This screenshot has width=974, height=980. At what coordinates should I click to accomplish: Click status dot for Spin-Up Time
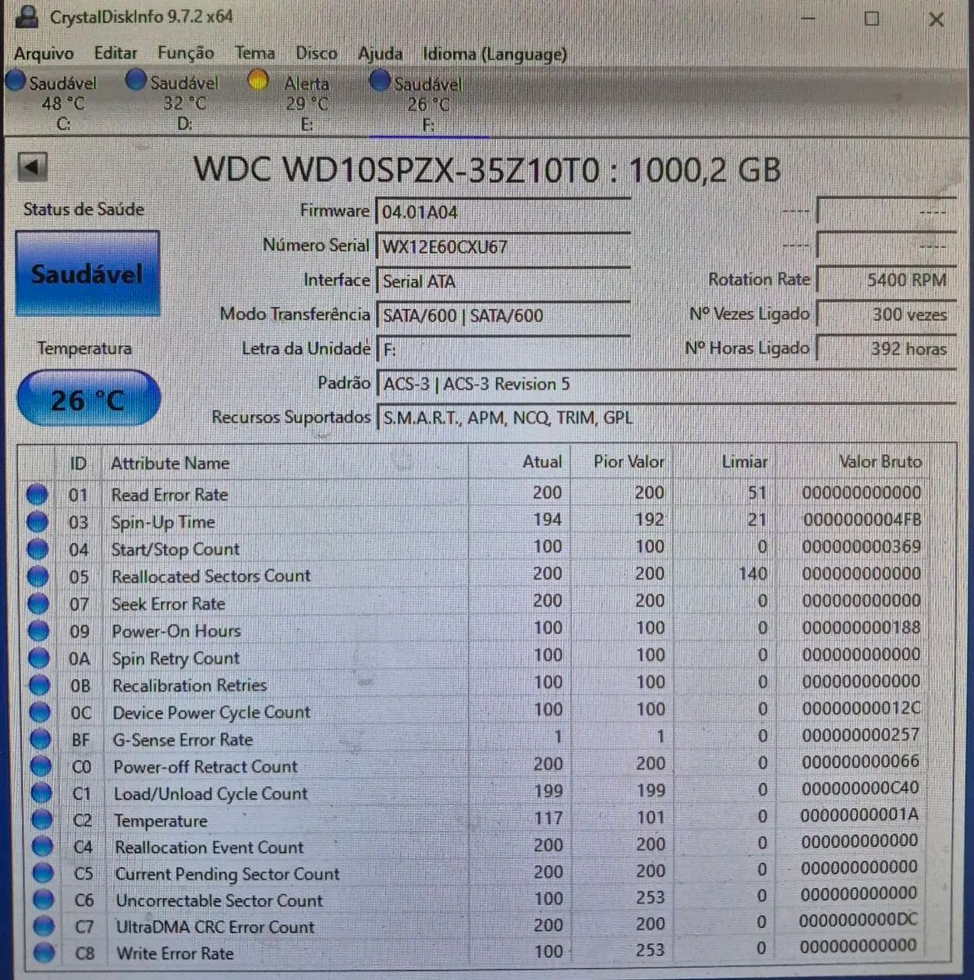(37, 522)
